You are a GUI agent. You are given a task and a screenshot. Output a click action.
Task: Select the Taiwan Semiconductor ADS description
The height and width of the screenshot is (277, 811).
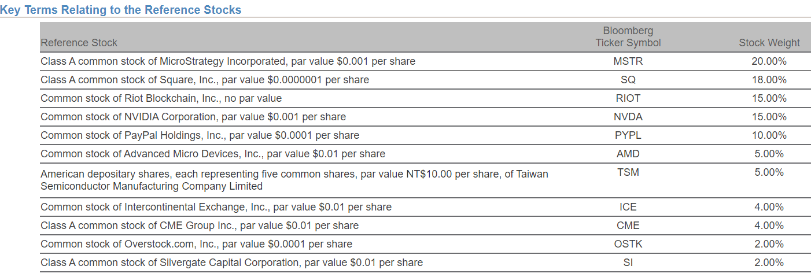294,180
